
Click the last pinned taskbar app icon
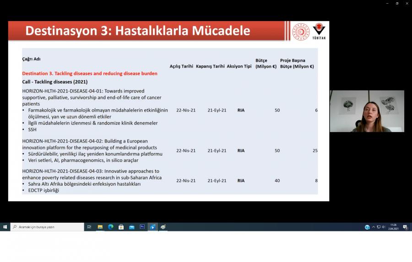pyautogui.click(x=163, y=227)
